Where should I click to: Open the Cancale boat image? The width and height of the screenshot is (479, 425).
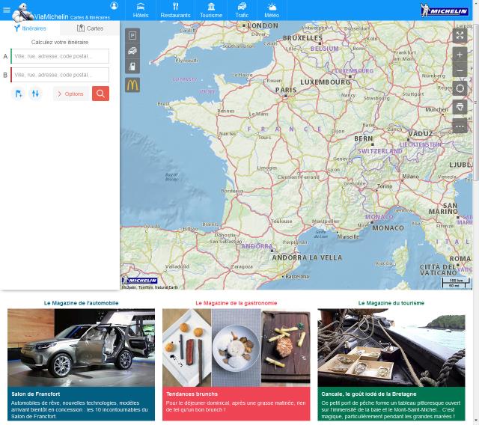[391, 348]
